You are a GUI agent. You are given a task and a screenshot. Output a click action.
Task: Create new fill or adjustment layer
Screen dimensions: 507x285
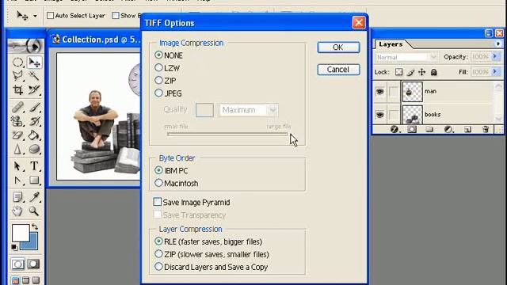click(448, 130)
